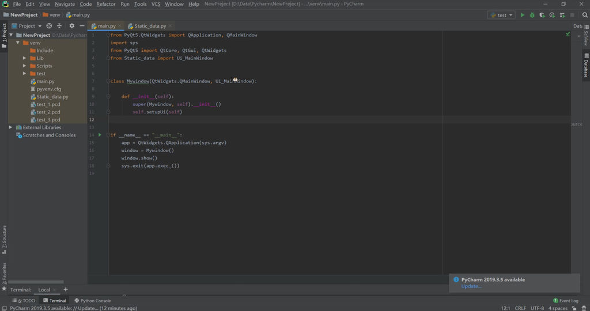Open the Python Console tool button
The height and width of the screenshot is (311, 590).
[x=92, y=301]
